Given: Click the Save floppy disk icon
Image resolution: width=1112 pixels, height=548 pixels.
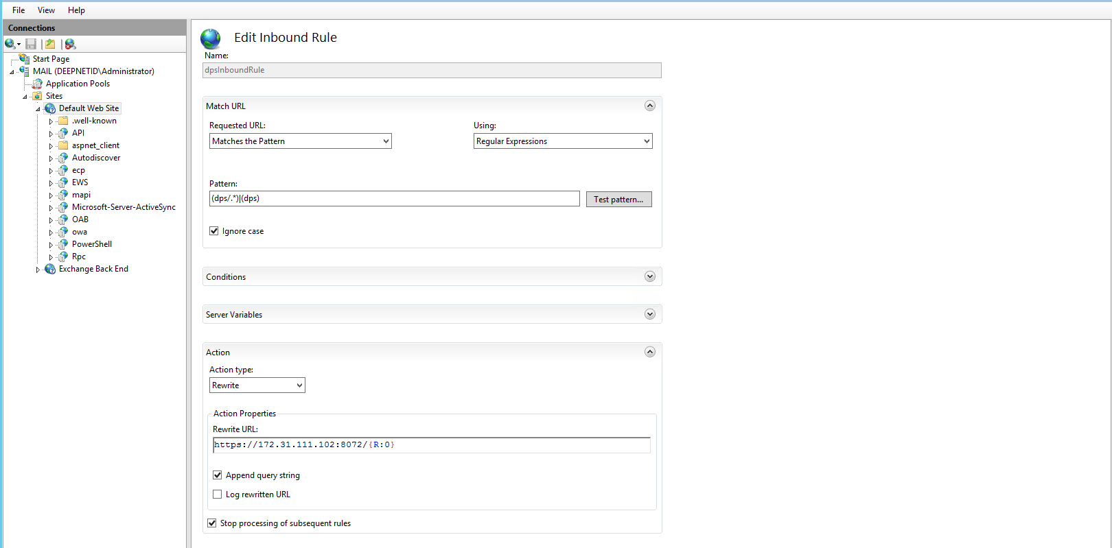Looking at the screenshot, I should (31, 44).
